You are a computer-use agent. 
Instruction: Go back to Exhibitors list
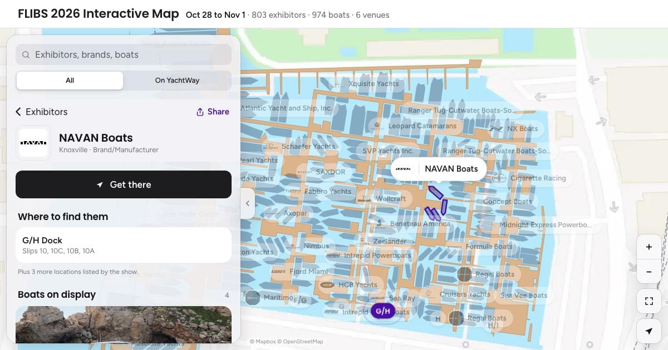click(41, 112)
